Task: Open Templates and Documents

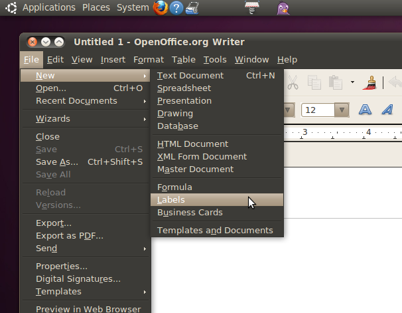Action: coord(217,231)
